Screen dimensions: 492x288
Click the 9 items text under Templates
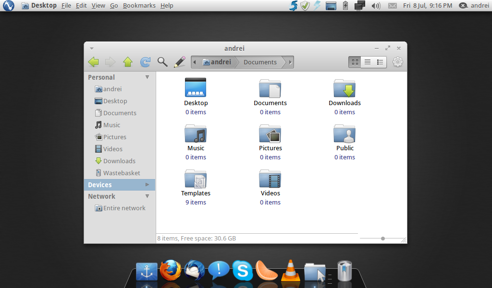(196, 202)
